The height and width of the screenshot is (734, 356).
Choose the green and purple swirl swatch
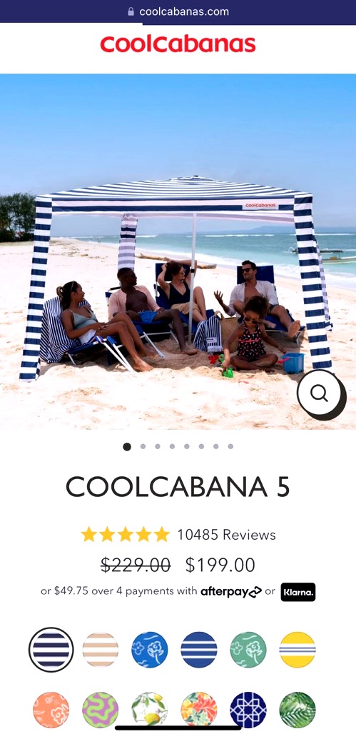(x=100, y=710)
